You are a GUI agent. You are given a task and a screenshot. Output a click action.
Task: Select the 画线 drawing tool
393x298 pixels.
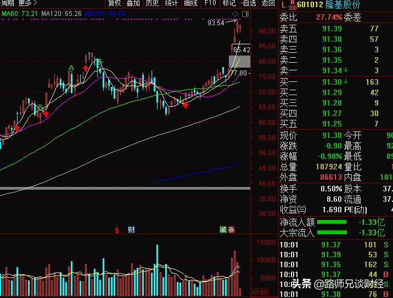click(190, 3)
